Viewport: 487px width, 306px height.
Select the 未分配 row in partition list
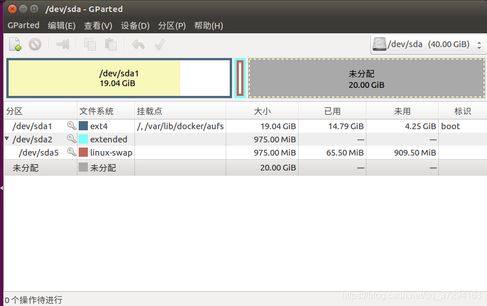point(245,168)
